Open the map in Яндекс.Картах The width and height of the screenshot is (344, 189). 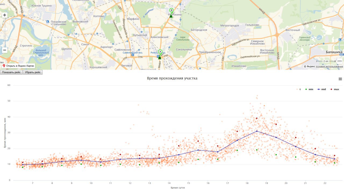pyautogui.click(x=19, y=66)
